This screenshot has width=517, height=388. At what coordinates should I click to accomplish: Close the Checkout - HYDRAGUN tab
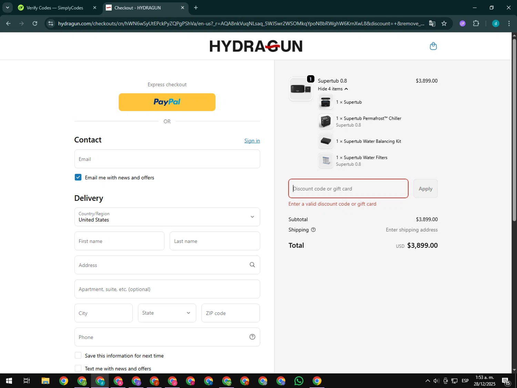tap(183, 8)
